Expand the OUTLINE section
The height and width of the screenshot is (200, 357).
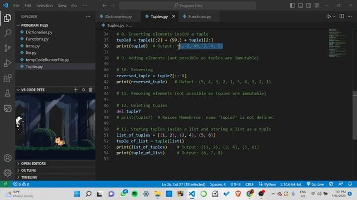pos(55,171)
